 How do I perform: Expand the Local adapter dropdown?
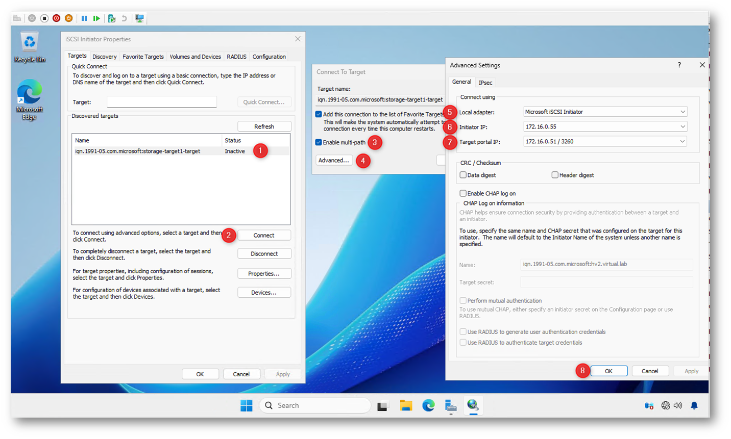point(683,112)
